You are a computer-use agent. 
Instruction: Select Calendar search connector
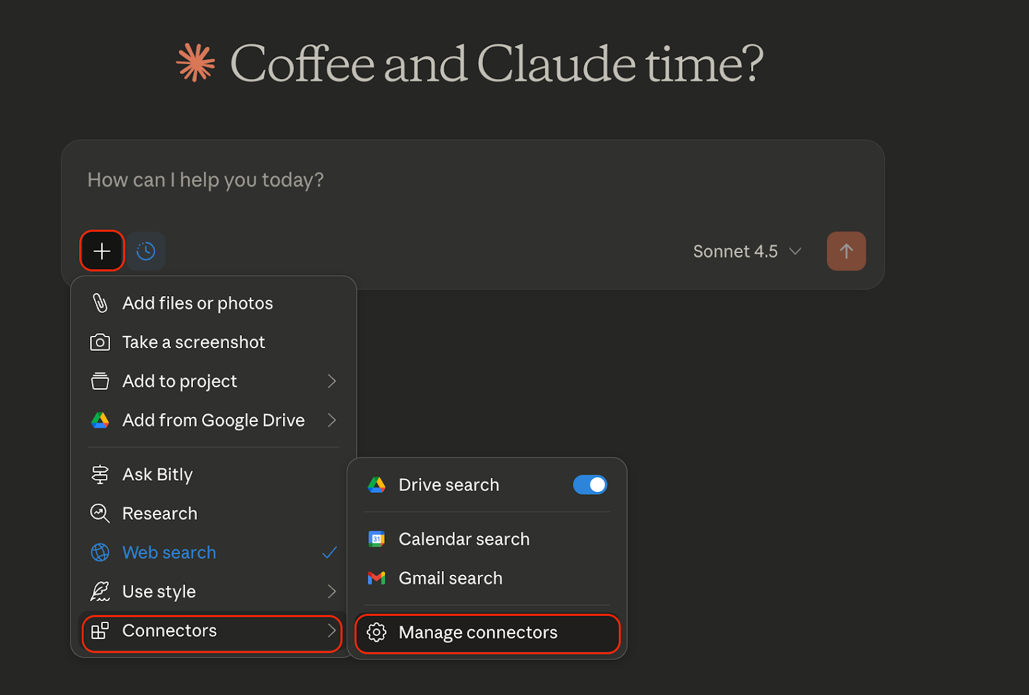pos(487,539)
